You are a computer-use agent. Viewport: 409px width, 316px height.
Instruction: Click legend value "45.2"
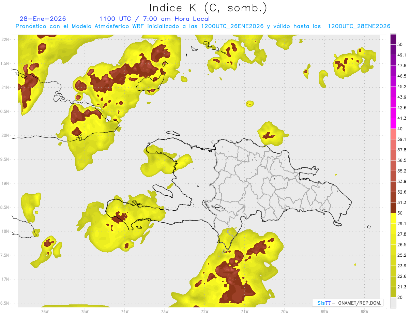pos(402,87)
